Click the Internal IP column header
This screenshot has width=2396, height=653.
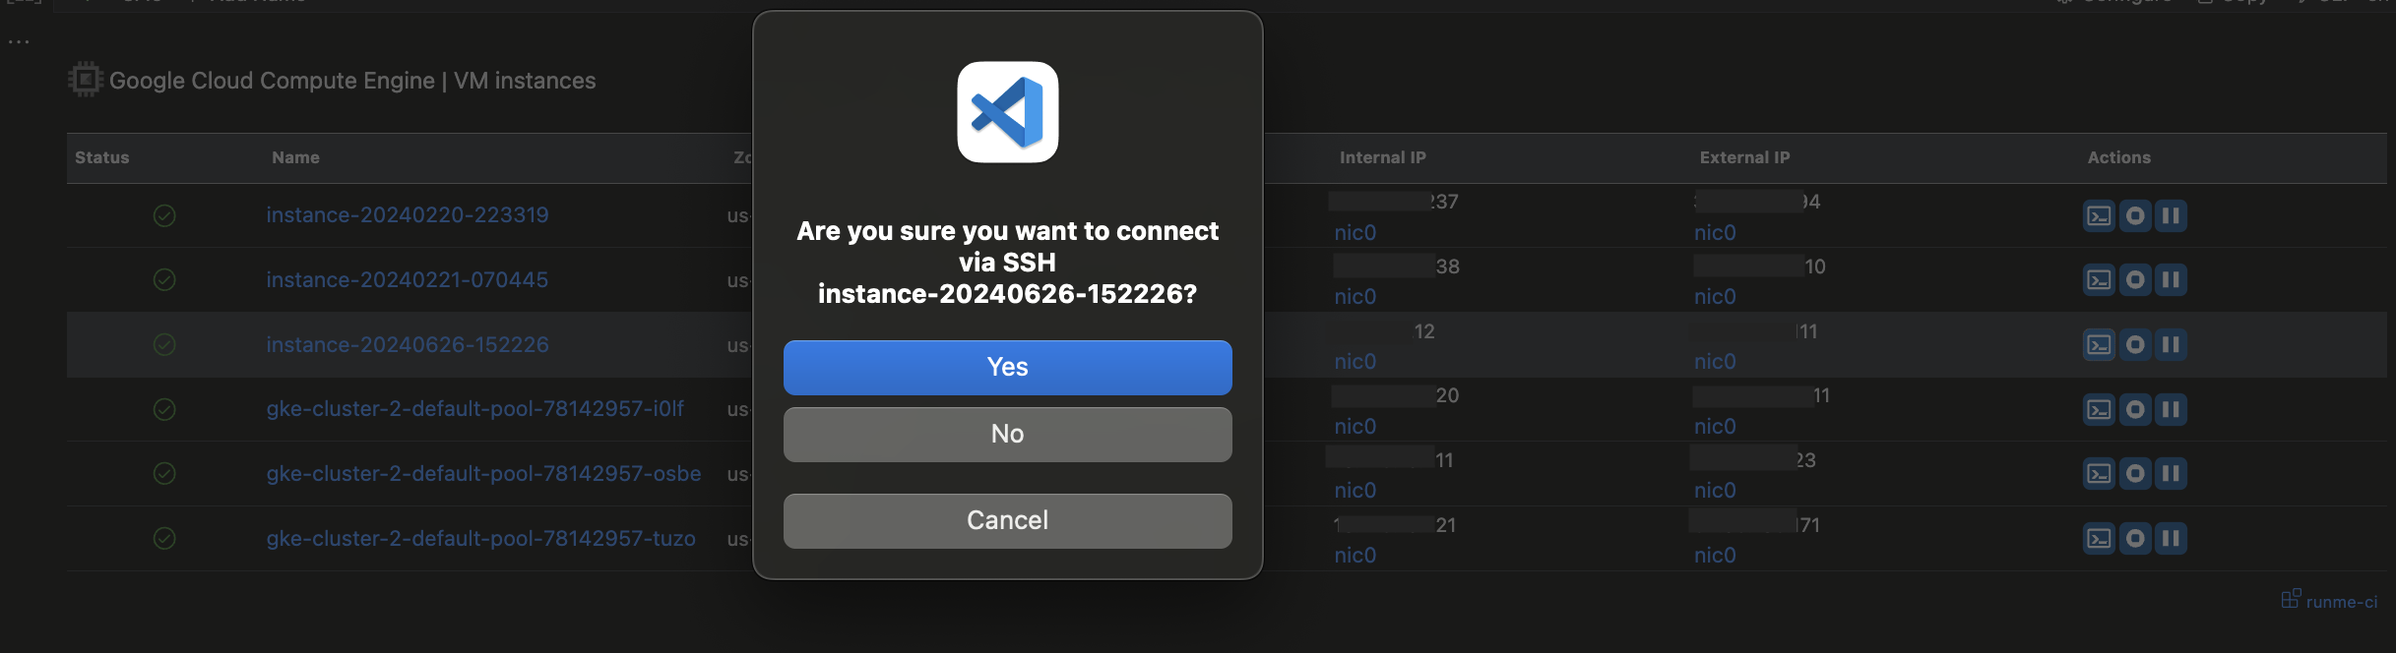click(x=1382, y=157)
